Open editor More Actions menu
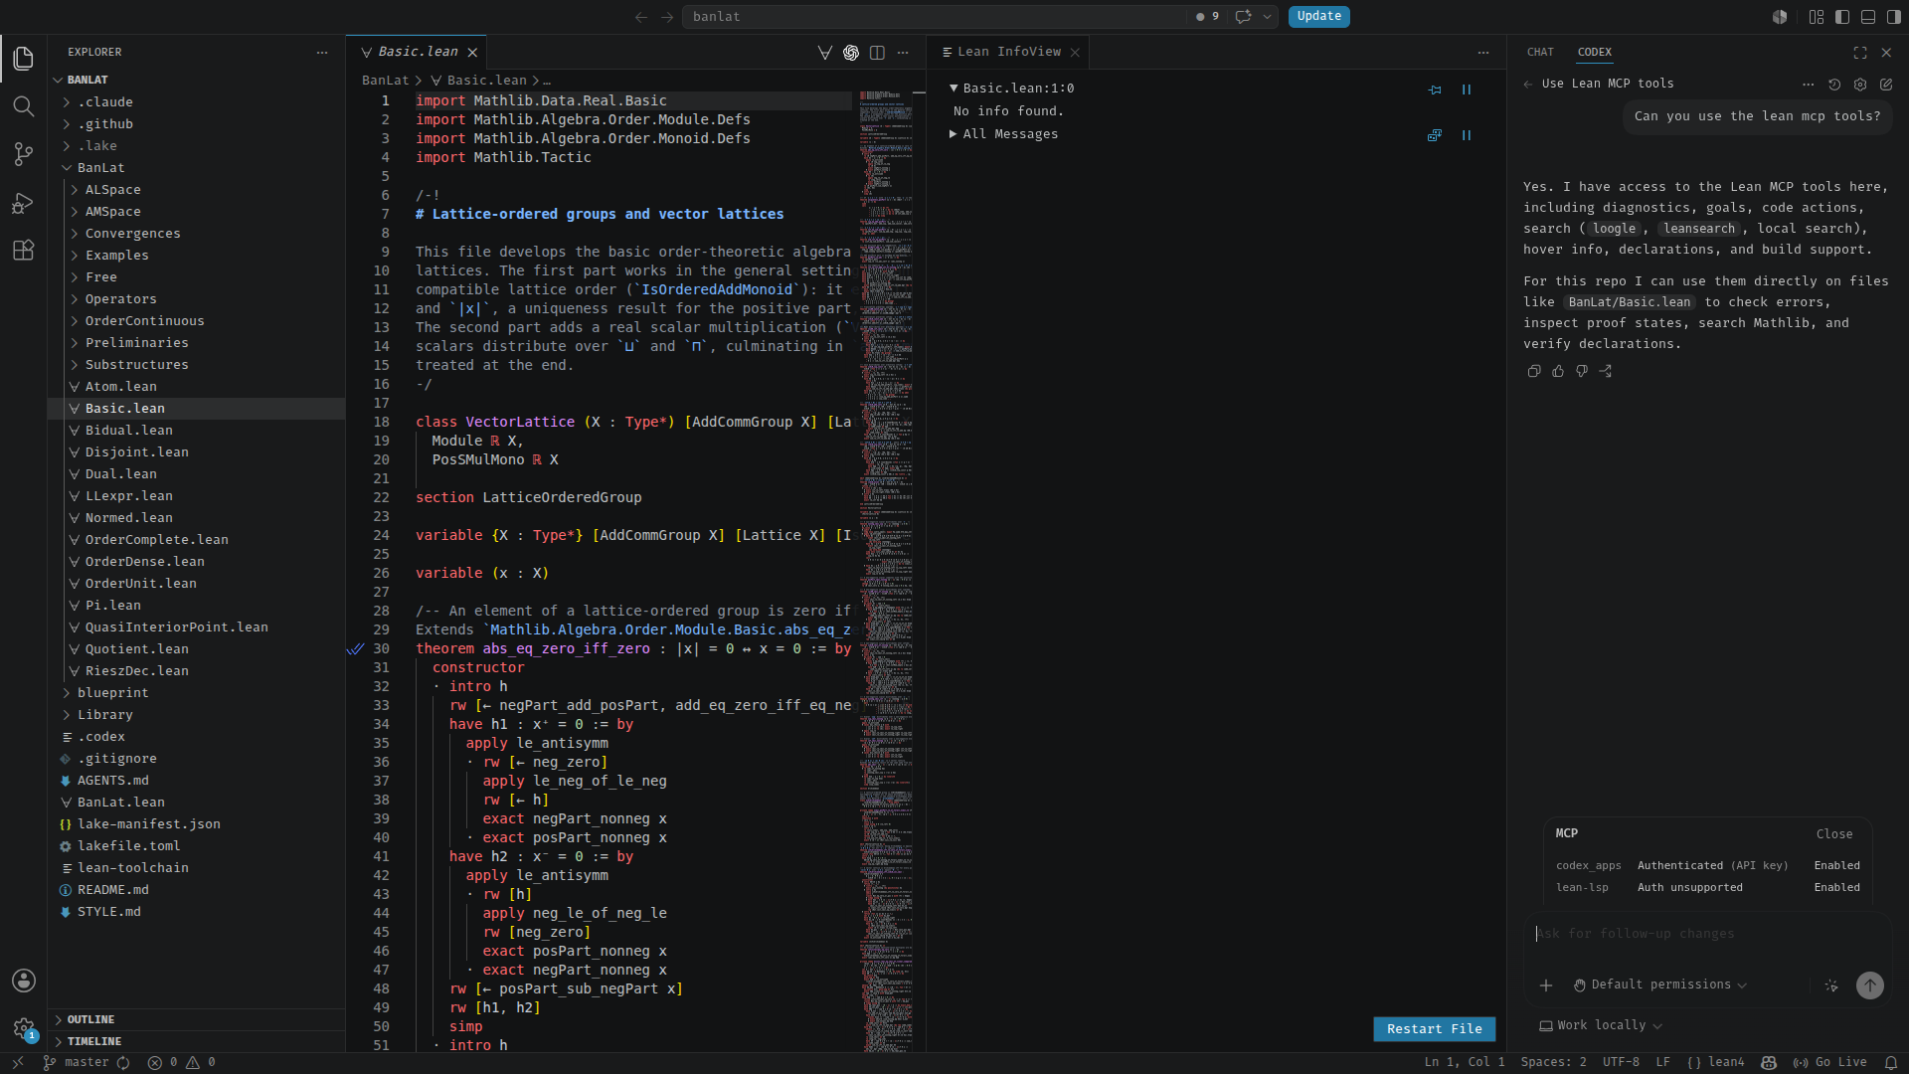 [903, 53]
